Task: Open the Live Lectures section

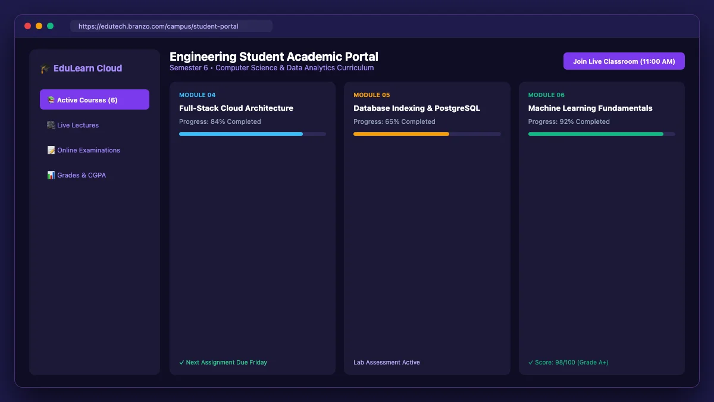Action: point(95,125)
